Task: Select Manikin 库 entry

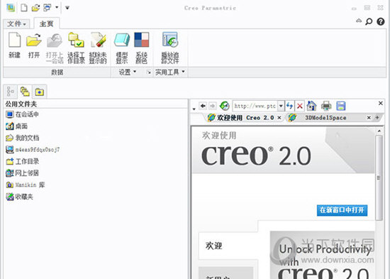Action: coord(25,185)
